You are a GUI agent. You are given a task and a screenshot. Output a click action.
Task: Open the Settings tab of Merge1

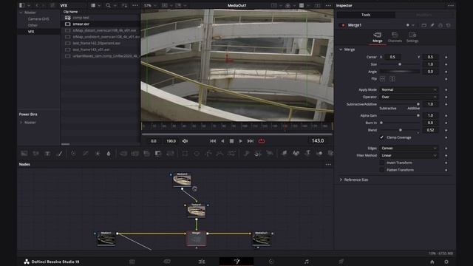(412, 38)
